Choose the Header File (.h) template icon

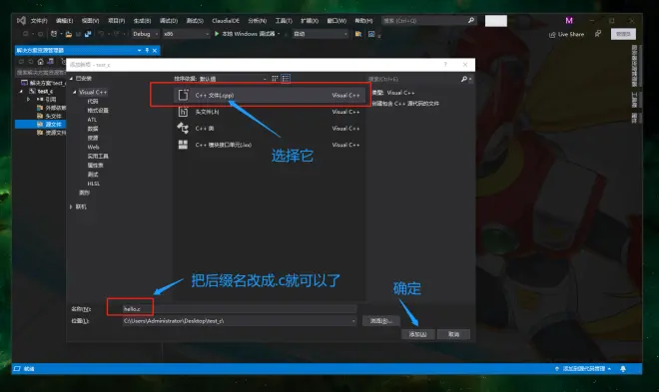(184, 112)
